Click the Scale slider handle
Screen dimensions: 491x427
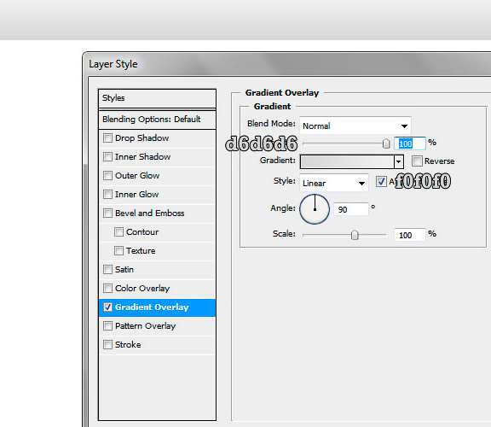tap(355, 235)
